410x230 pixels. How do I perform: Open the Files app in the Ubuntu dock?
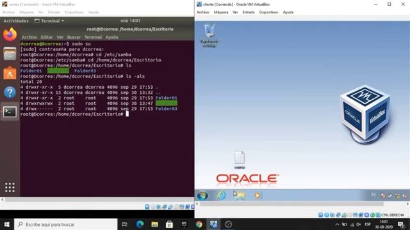tap(10, 54)
